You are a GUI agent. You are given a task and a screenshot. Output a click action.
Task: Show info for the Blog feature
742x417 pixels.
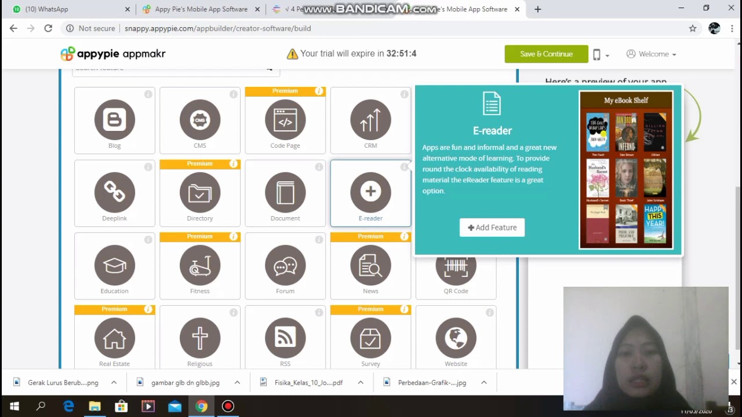point(148,94)
